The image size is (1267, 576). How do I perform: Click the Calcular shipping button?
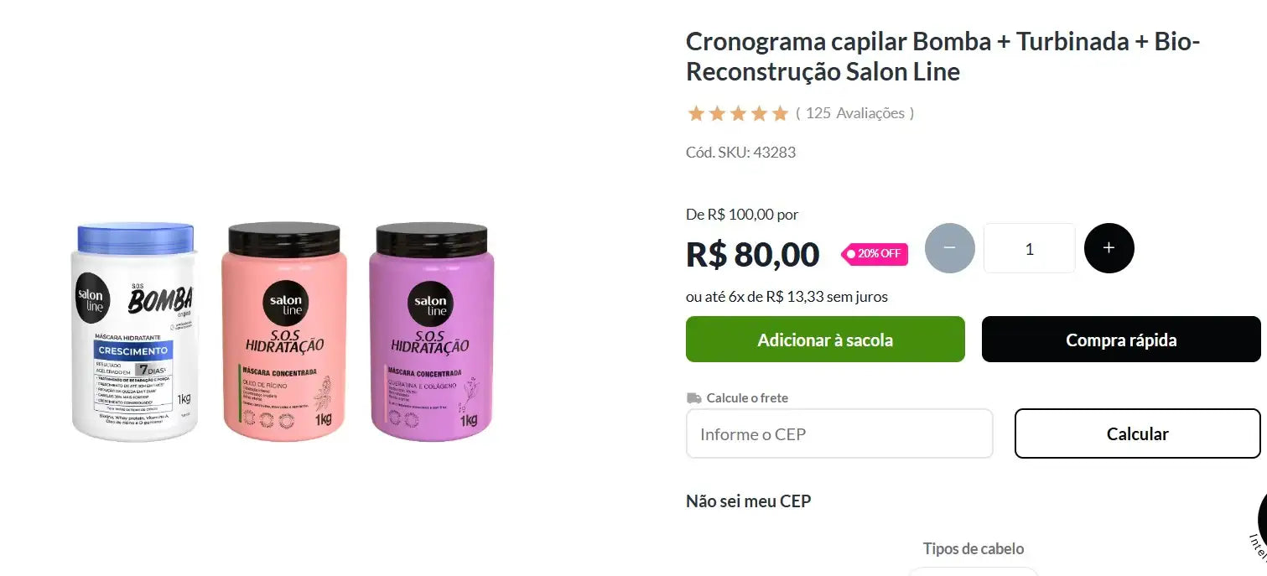(x=1137, y=433)
